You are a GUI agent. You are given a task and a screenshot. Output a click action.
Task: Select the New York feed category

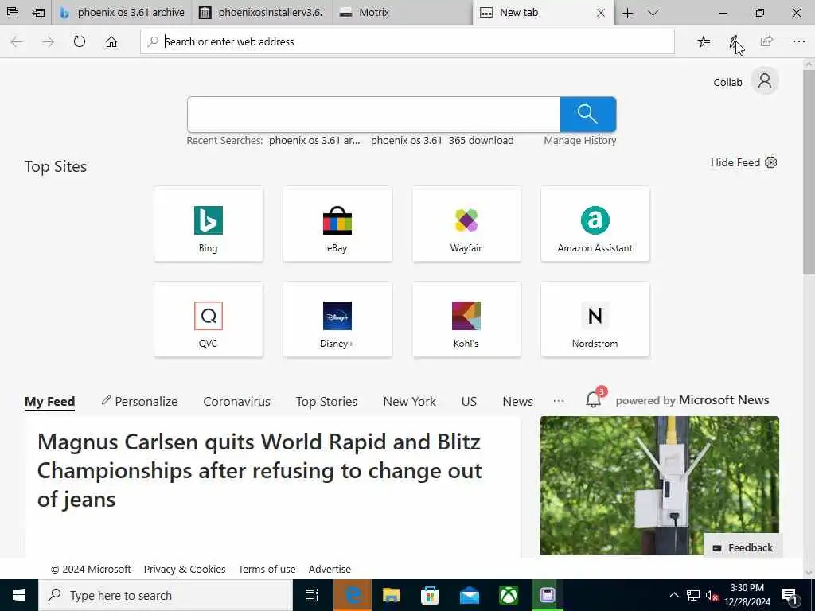(410, 402)
